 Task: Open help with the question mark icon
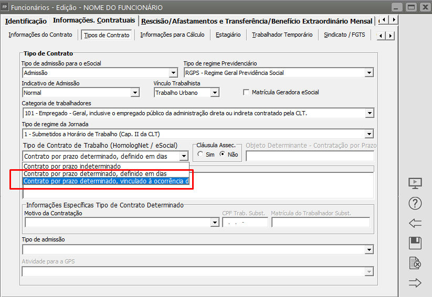click(x=415, y=203)
